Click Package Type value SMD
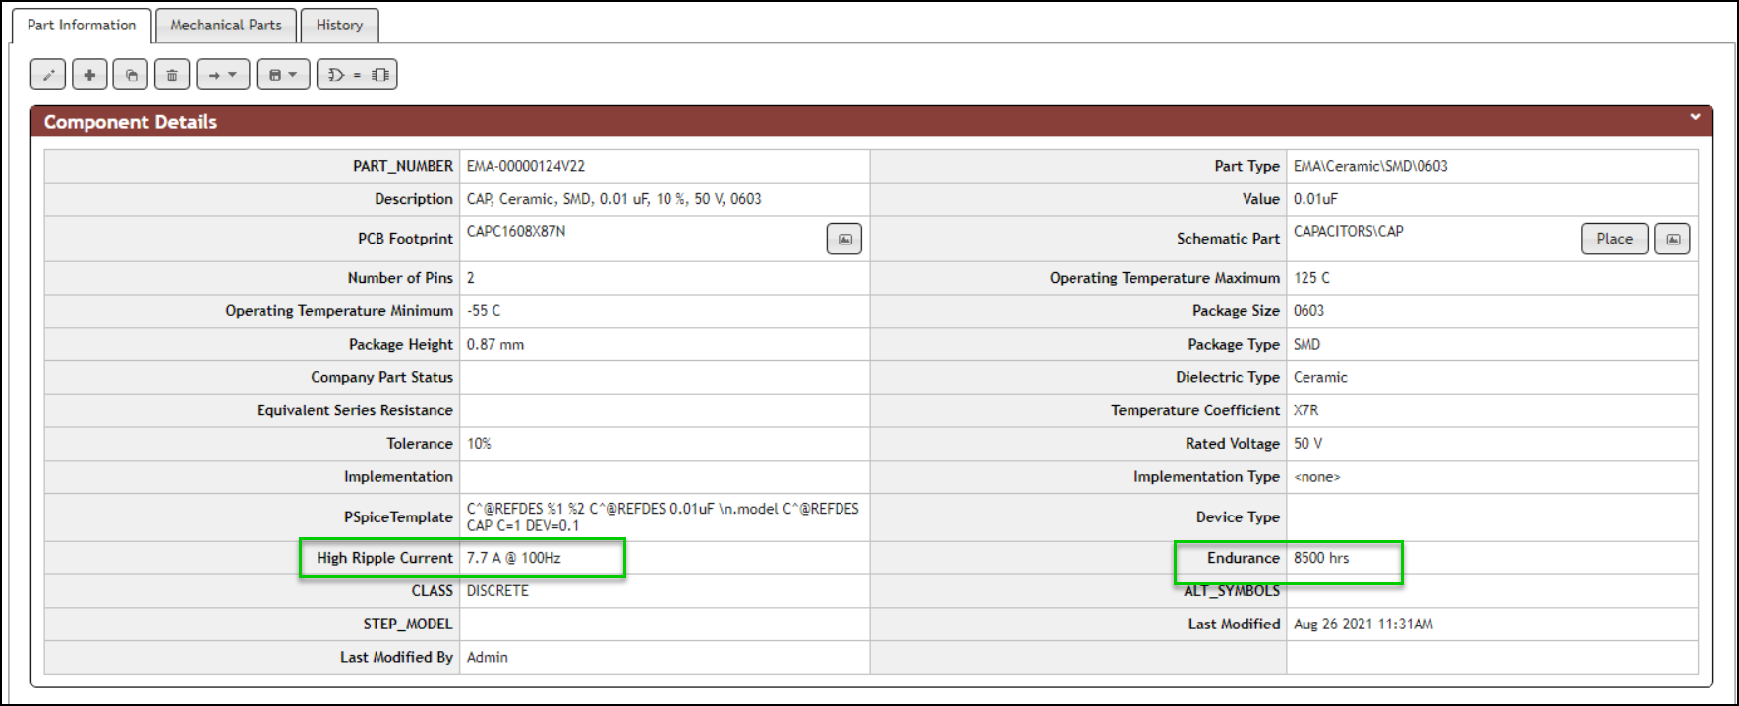This screenshot has width=1739, height=706. pyautogui.click(x=1307, y=345)
